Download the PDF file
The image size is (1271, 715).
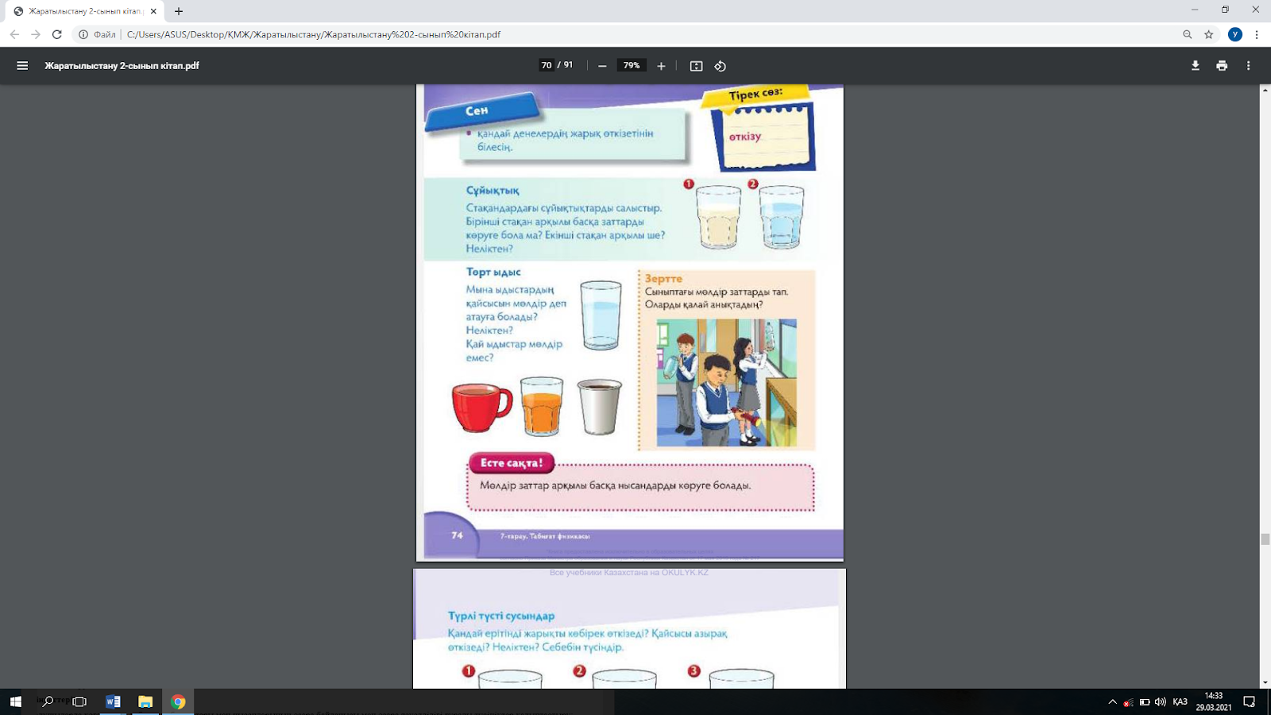coord(1195,66)
